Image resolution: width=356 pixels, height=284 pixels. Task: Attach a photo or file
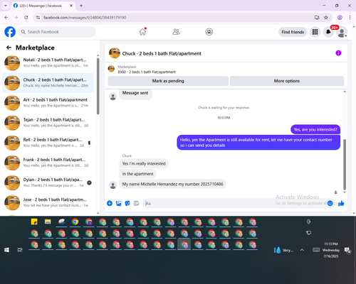click(x=118, y=203)
